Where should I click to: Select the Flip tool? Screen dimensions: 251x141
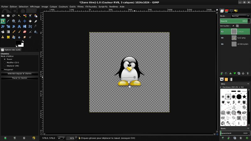pyautogui.click(x=25, y=26)
